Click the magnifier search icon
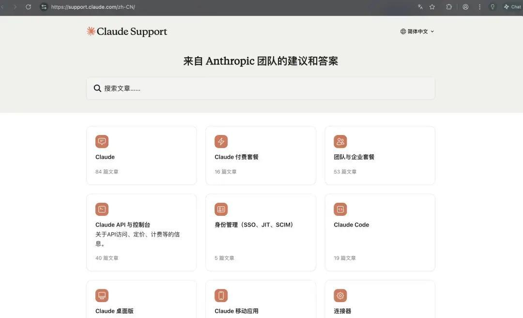 point(97,88)
